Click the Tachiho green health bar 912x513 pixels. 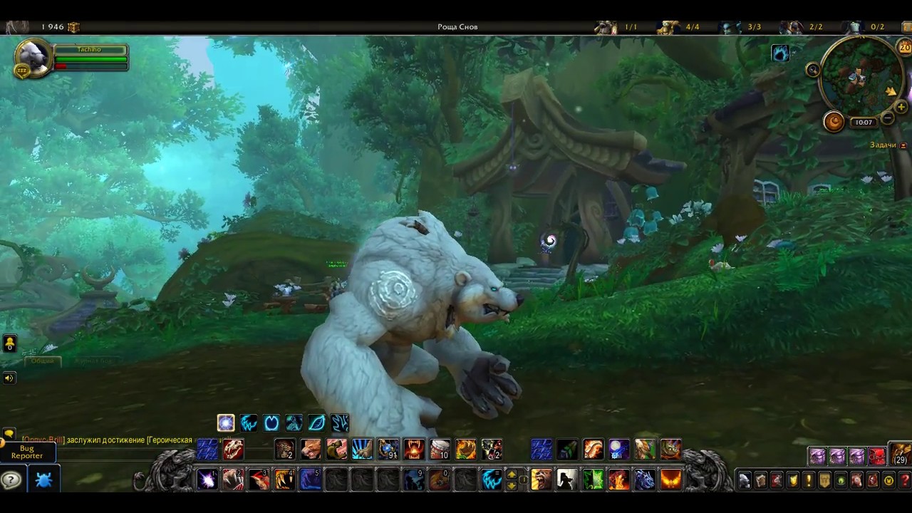point(90,59)
